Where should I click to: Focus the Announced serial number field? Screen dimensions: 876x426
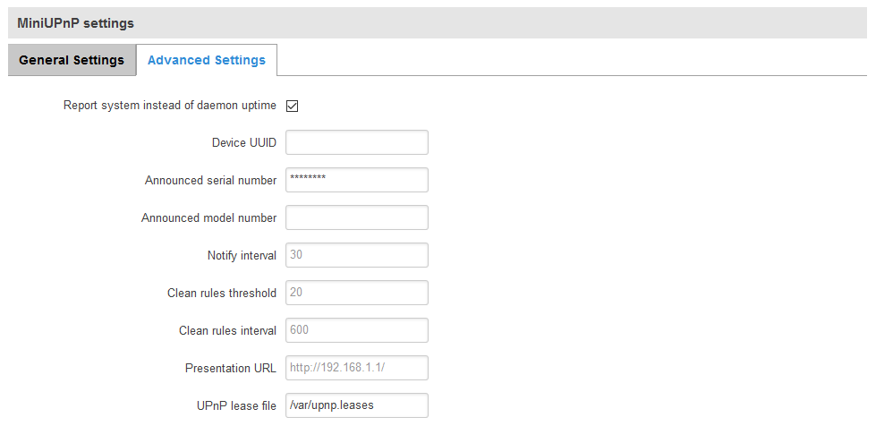point(356,180)
